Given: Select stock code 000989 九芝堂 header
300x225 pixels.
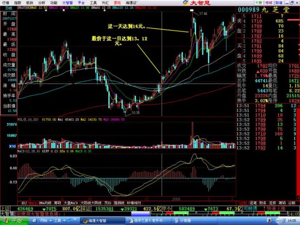Looking at the screenshot, I should pos(263,10).
